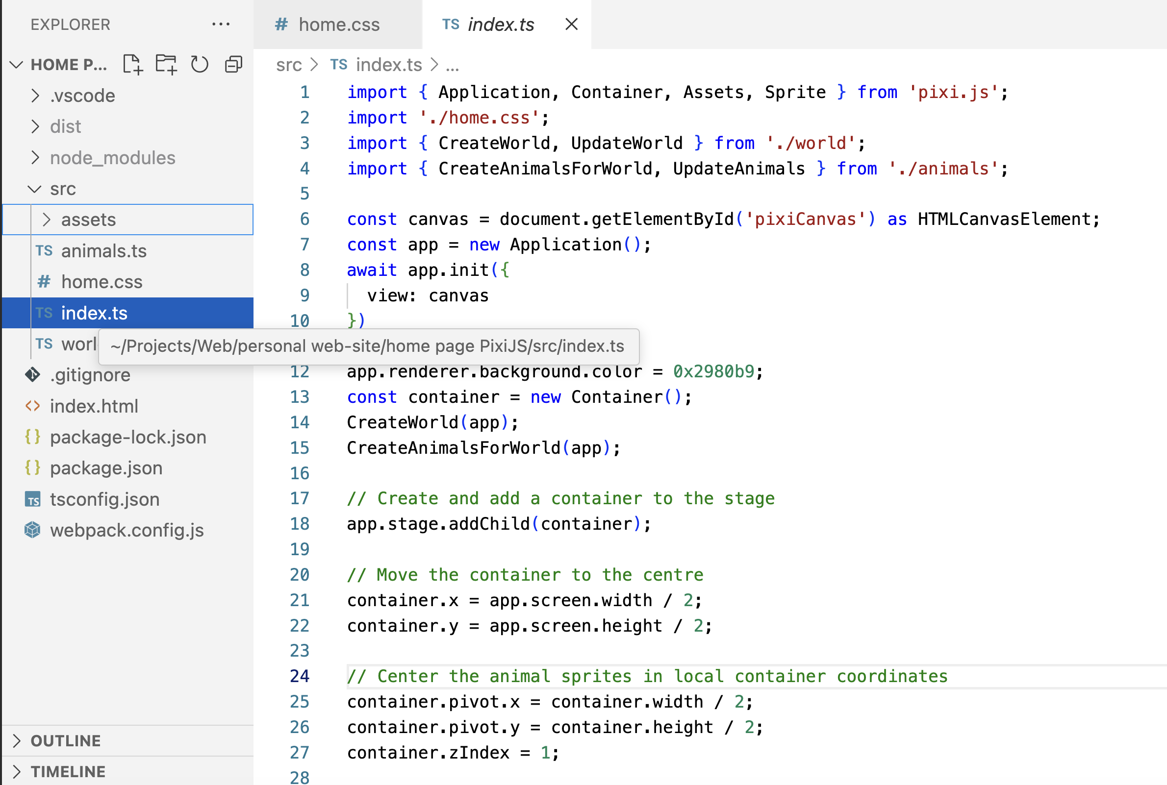
Task: Close the index.ts editor tab
Action: [x=571, y=24]
